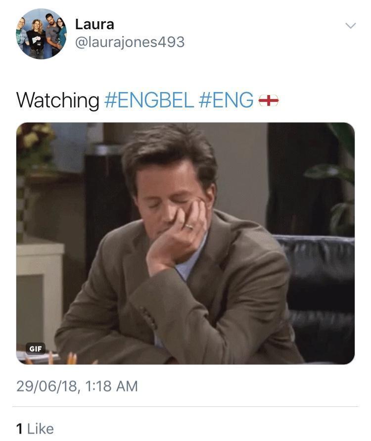Open the #ENG hashtag link

226,100
